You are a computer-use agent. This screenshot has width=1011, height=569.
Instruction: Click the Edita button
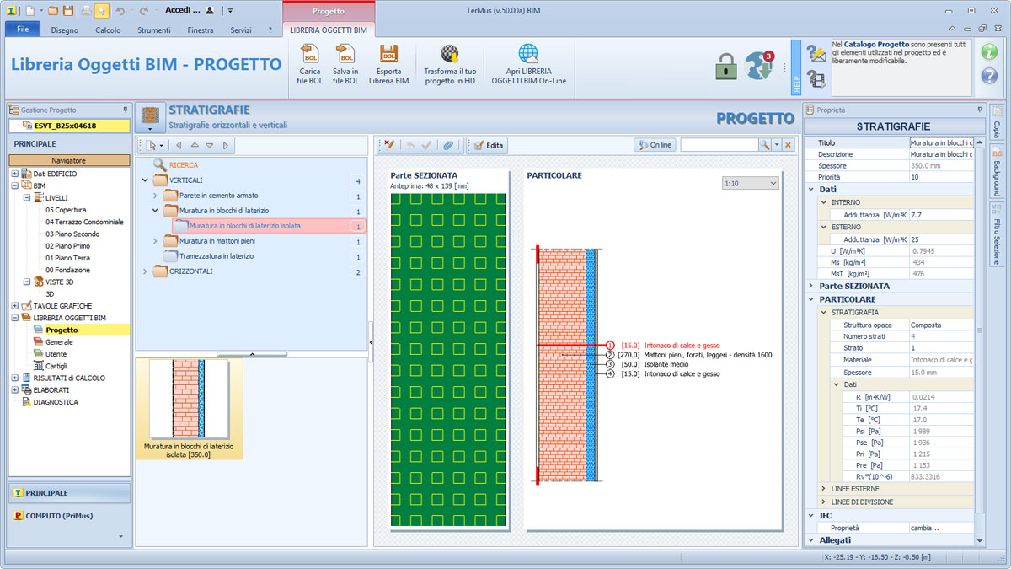pyautogui.click(x=488, y=145)
